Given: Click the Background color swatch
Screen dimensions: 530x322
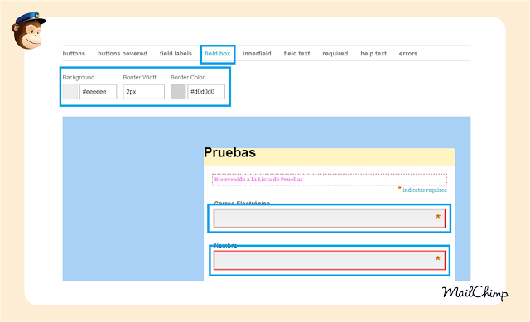Looking at the screenshot, I should click(x=70, y=92).
